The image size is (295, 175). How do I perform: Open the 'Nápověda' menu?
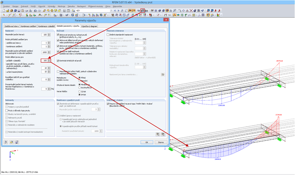pyautogui.click(x=117, y=6)
